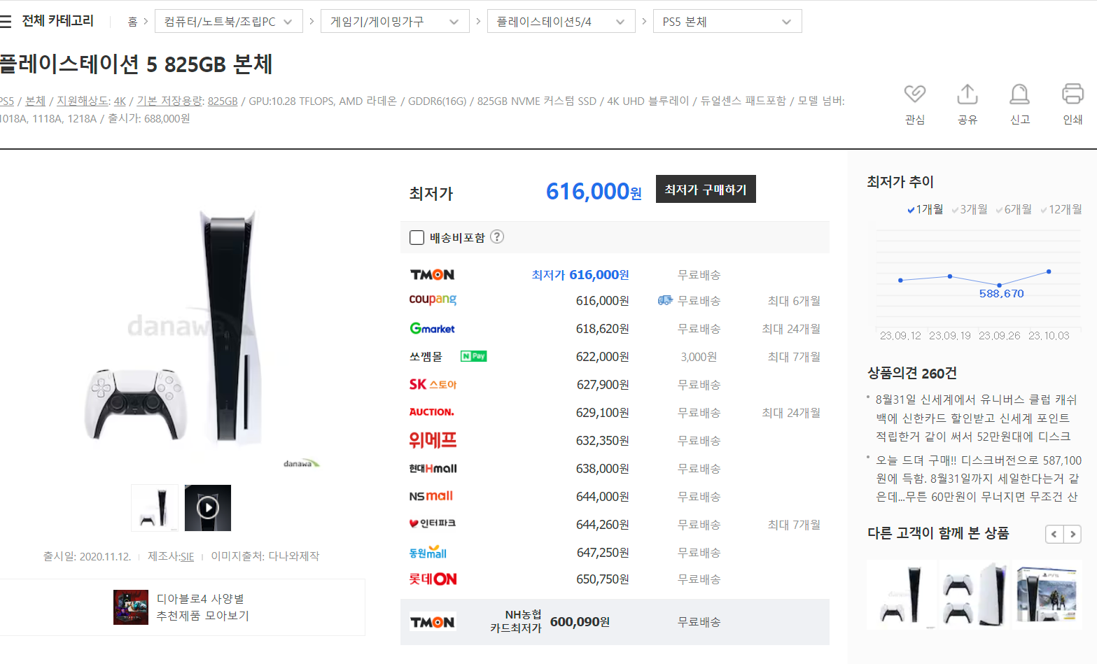Viewport: 1097px width, 671px height.
Task: Click the 인쇄 print icon
Action: point(1072,94)
